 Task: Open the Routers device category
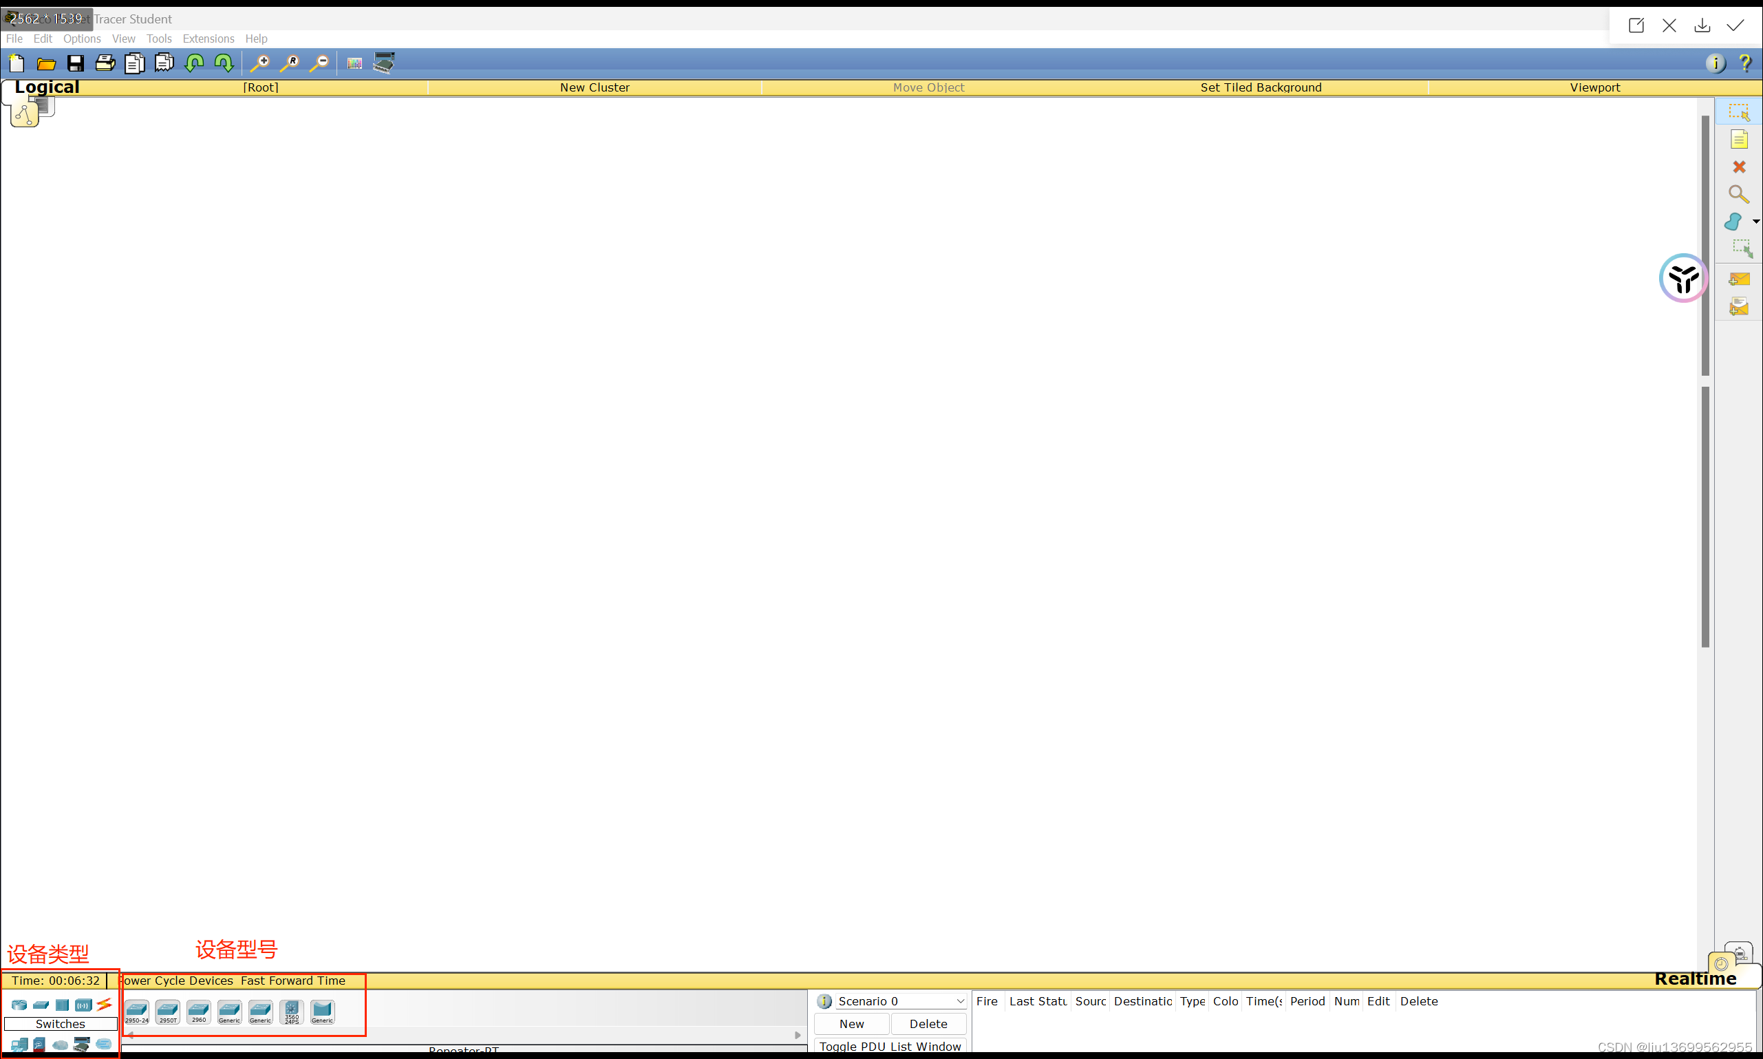pos(19,1005)
